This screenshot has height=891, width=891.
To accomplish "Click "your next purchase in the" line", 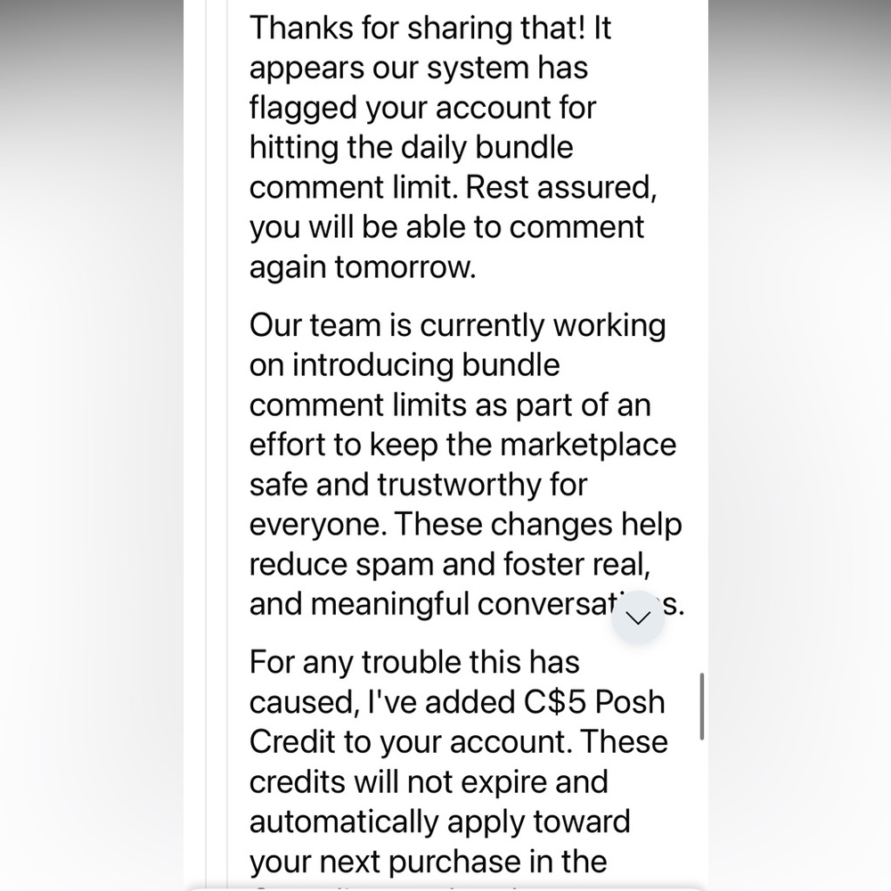I will click(428, 862).
